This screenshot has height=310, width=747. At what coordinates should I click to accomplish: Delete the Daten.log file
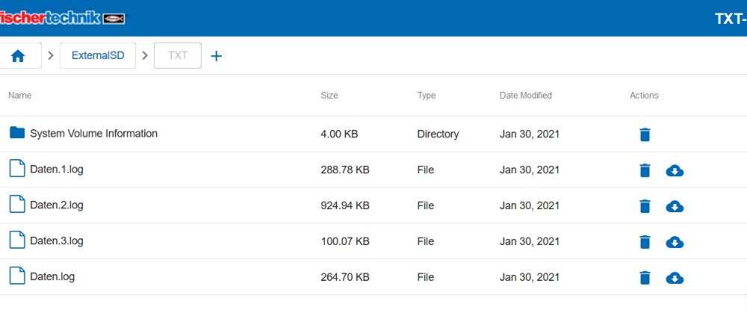point(645,278)
